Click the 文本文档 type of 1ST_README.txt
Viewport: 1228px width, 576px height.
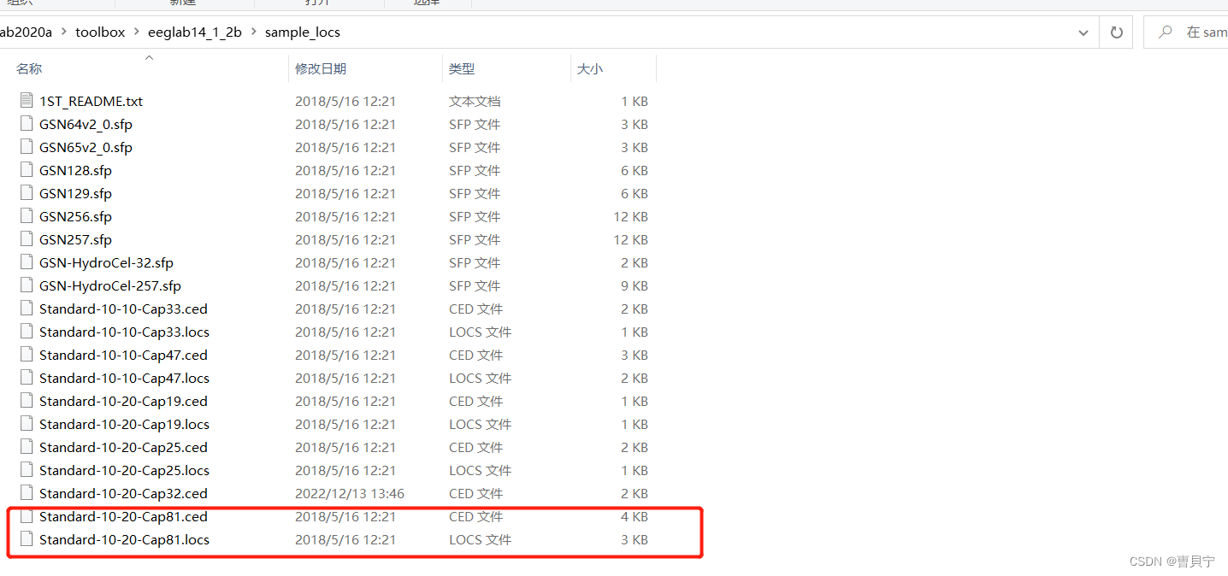[475, 101]
